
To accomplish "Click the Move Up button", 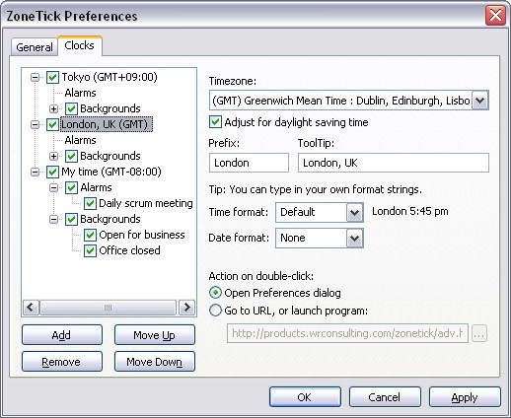I will (155, 335).
